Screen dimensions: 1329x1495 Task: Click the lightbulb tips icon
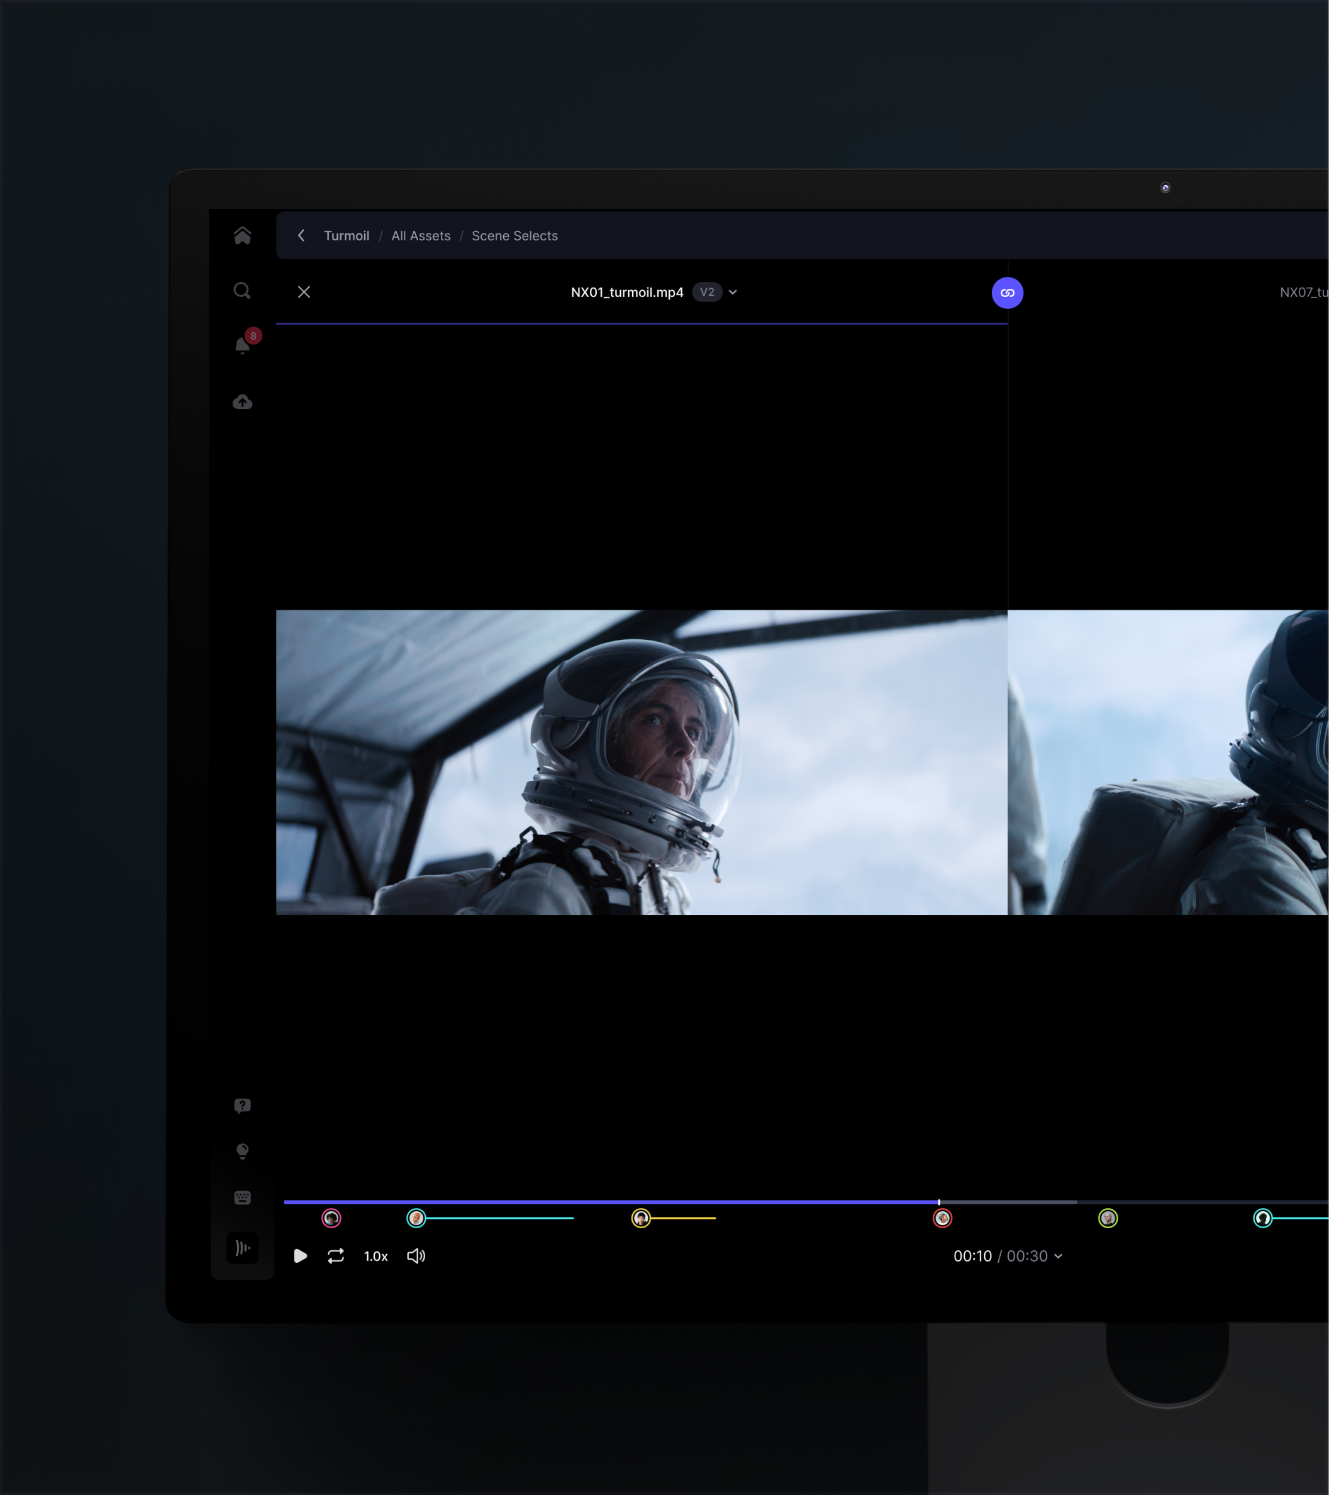coord(243,1151)
